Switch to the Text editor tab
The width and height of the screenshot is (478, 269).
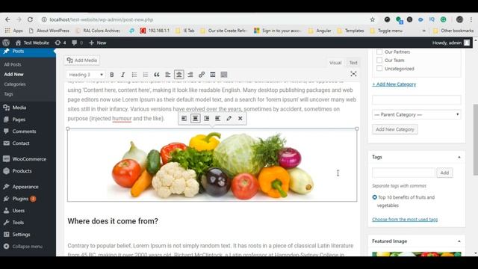353,63
